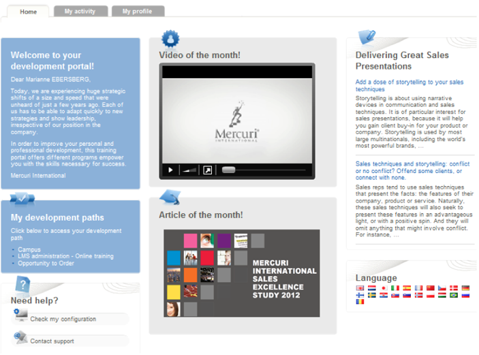479x355 pixels.
Task: Click the 'Need help?' heading
Action: [35, 300]
